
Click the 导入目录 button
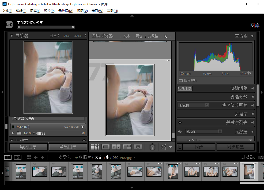[x=28, y=147]
